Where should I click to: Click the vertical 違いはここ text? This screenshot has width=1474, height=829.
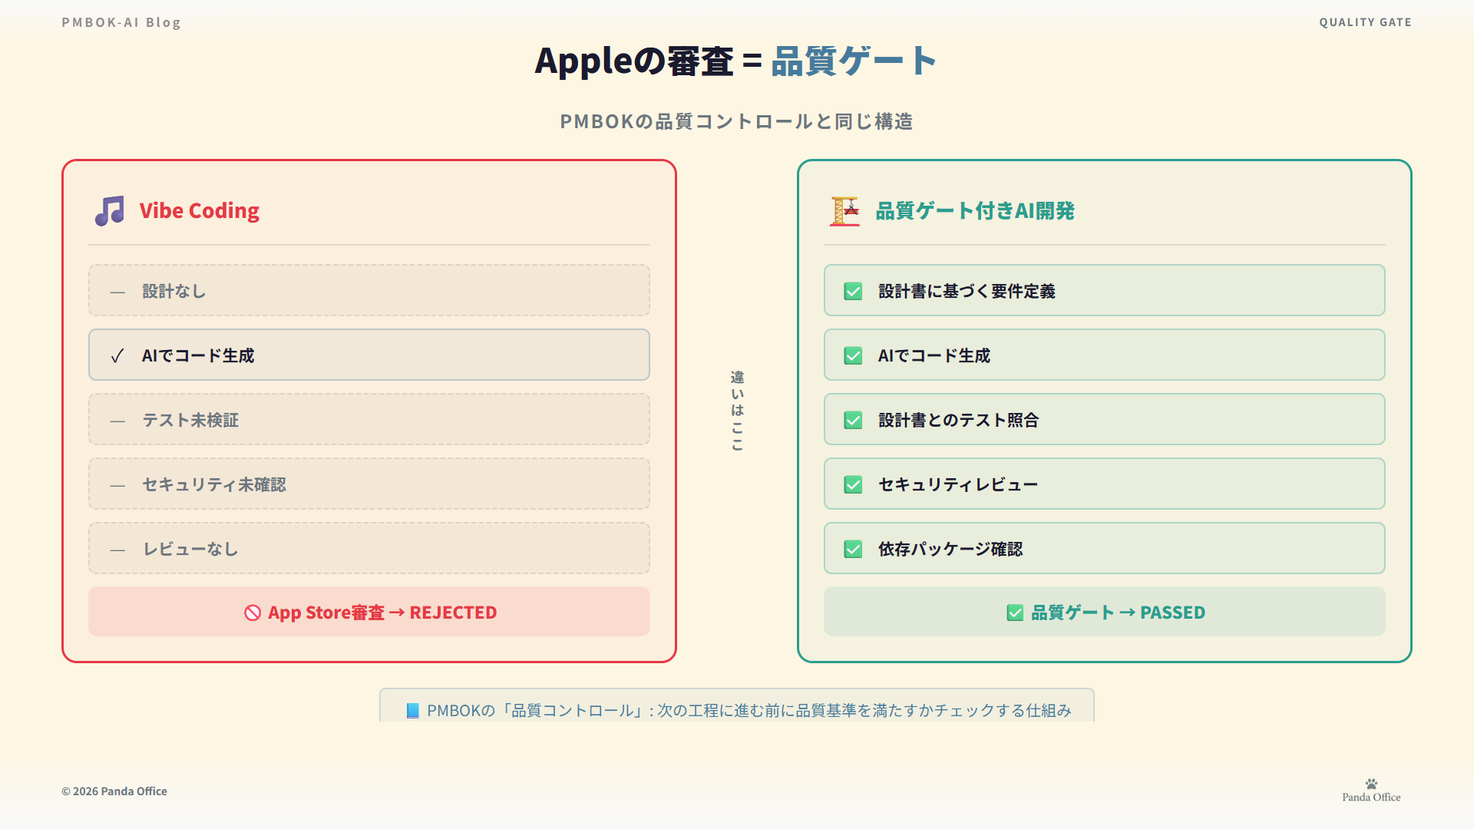[737, 411]
